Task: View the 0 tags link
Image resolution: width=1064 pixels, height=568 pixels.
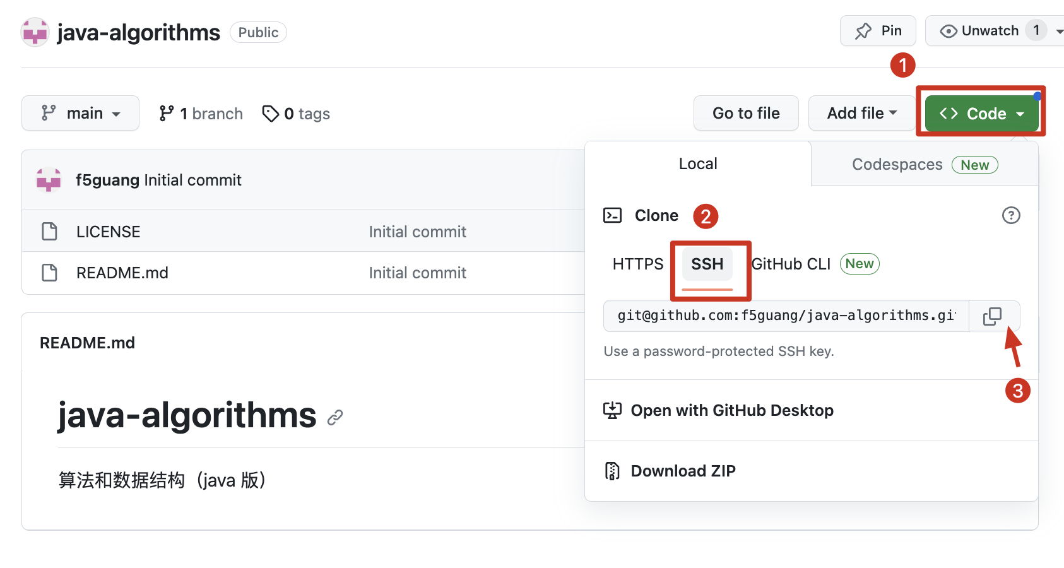Action: [x=296, y=114]
